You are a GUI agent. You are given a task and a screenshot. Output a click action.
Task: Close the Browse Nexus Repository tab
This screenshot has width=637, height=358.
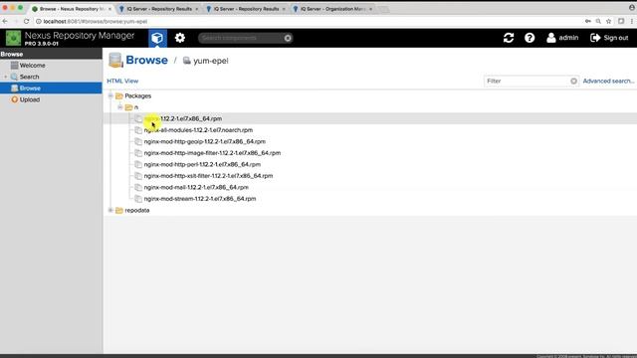click(109, 9)
